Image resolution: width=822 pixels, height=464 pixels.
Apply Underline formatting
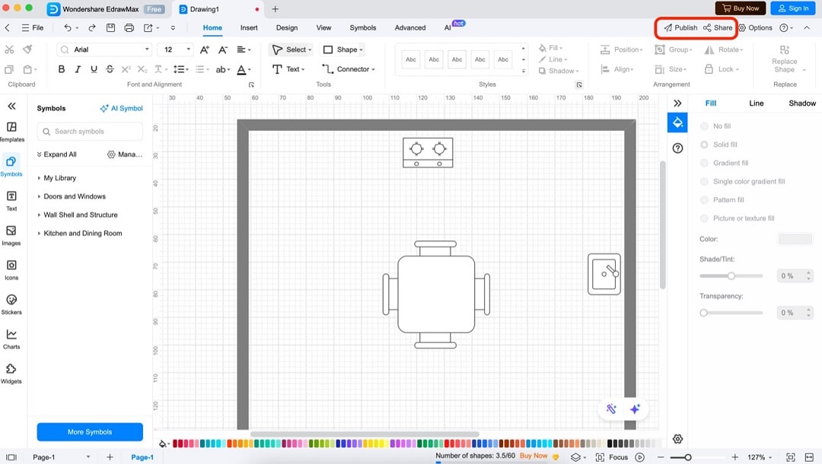pos(94,69)
